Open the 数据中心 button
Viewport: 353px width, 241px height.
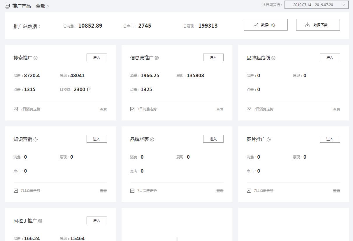tap(266, 25)
